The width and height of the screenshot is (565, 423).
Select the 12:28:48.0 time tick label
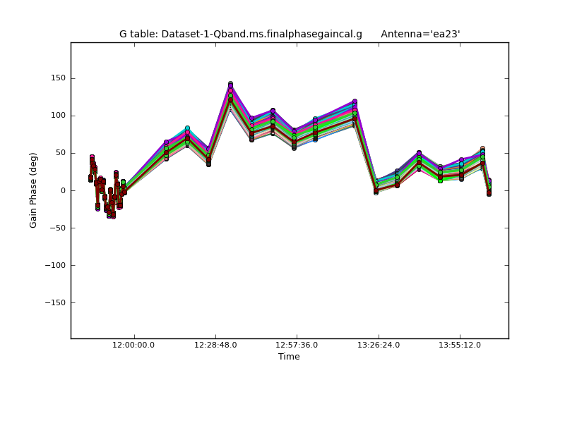pos(215,345)
